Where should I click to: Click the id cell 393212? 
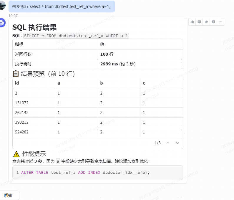(22, 122)
